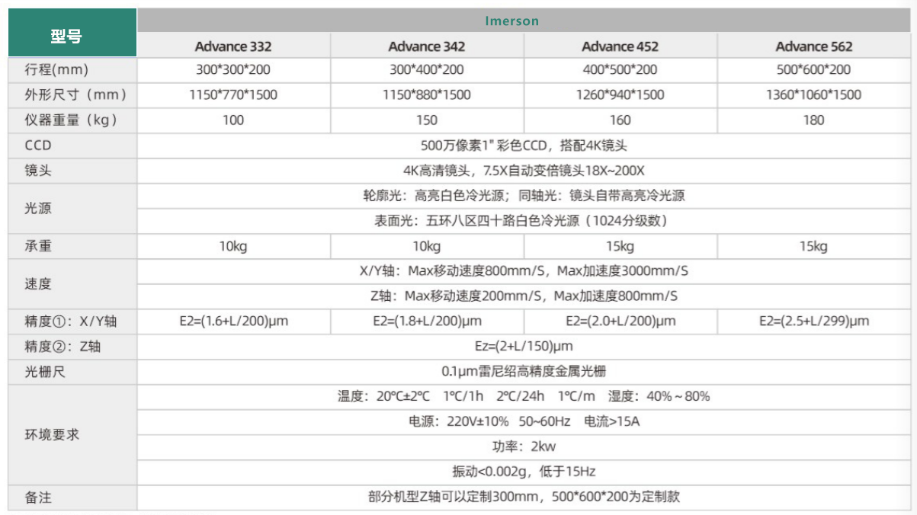Select the Advance 342 column header
The width and height of the screenshot is (917, 515).
[x=427, y=46]
